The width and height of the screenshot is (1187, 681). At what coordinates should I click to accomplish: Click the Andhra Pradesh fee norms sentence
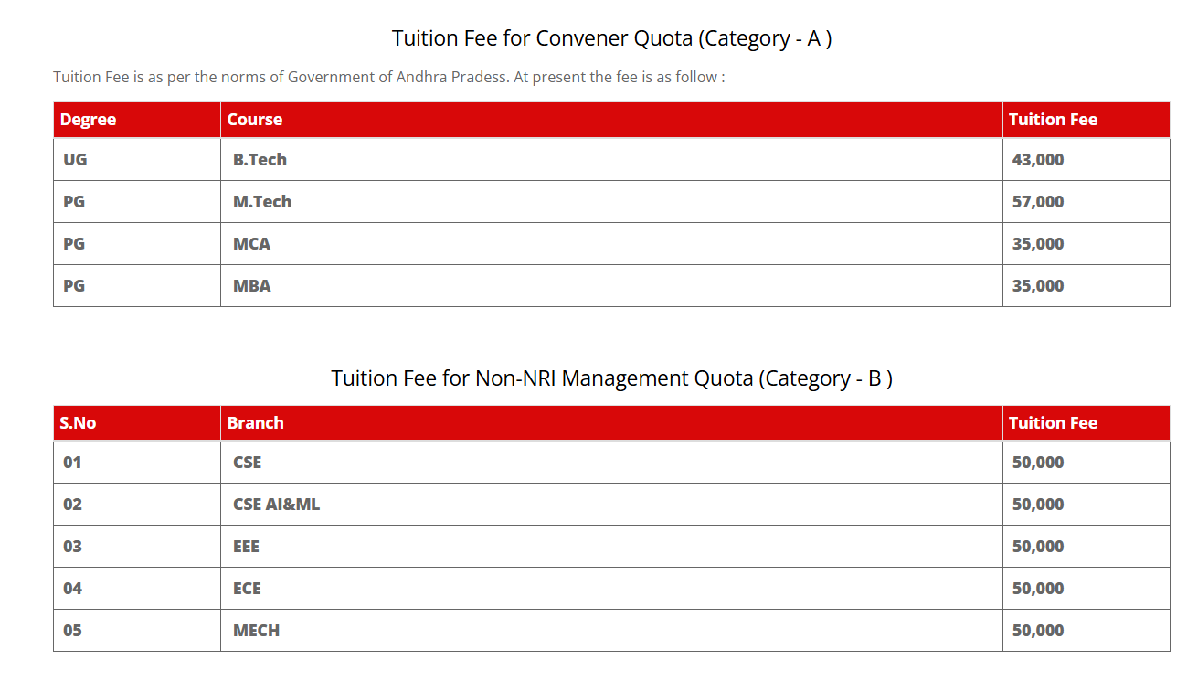[388, 77]
